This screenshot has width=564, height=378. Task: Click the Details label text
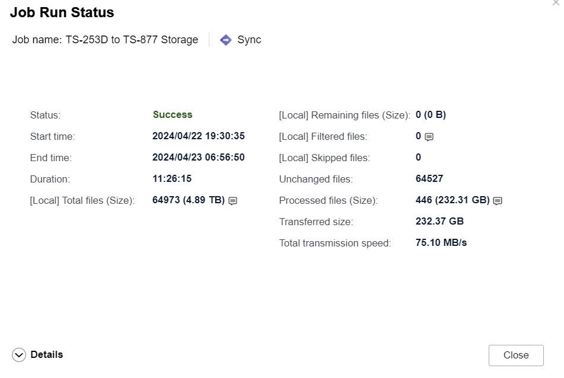47,354
